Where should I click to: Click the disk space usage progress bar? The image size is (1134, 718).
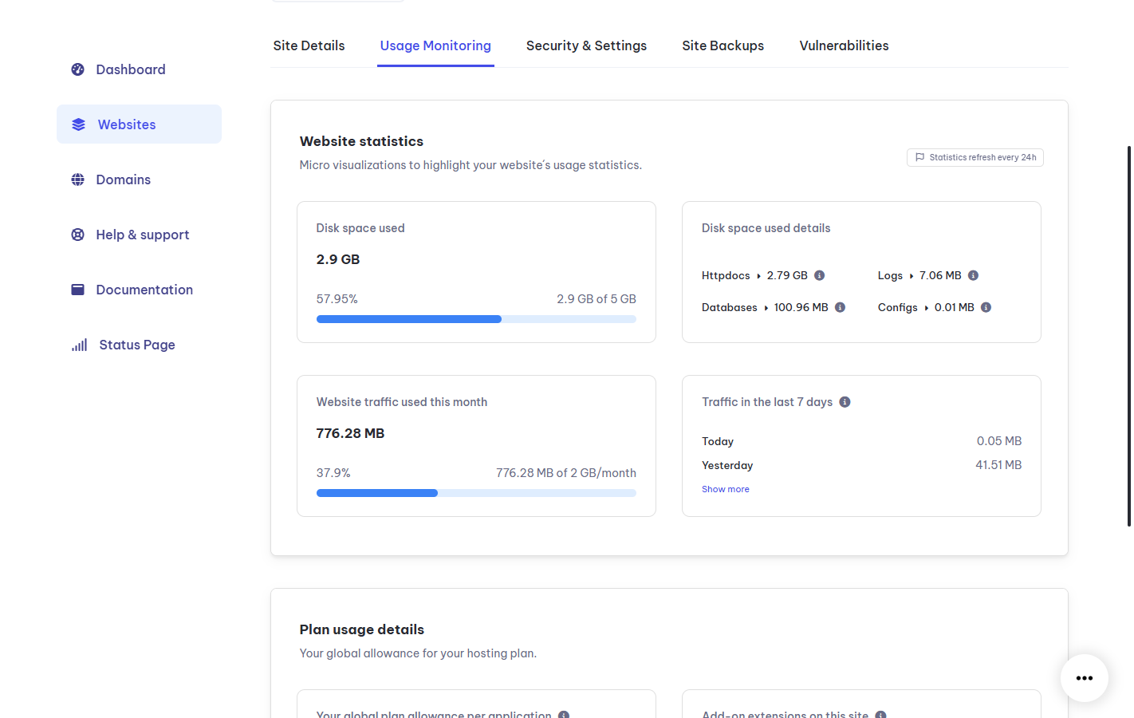click(476, 318)
